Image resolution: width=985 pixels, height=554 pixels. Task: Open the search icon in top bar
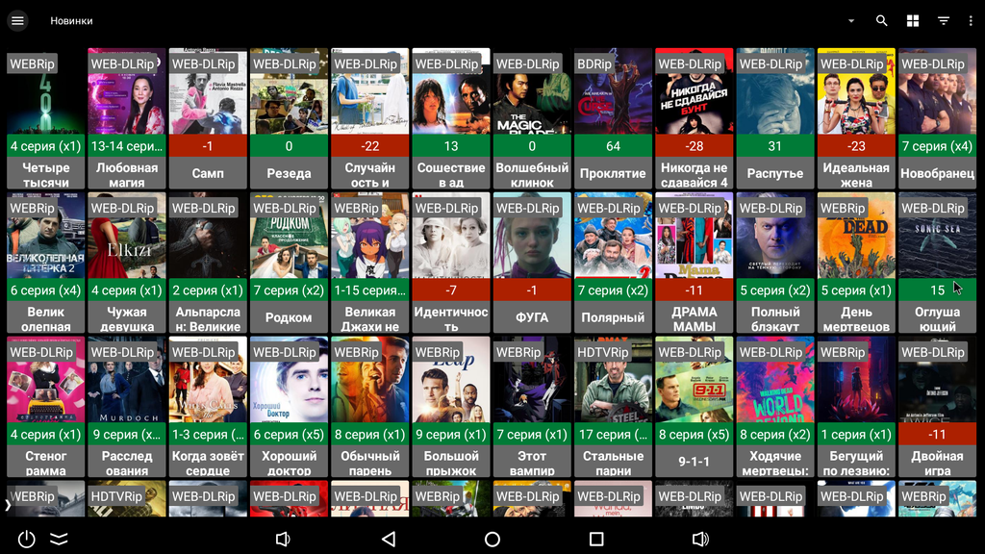[881, 21]
